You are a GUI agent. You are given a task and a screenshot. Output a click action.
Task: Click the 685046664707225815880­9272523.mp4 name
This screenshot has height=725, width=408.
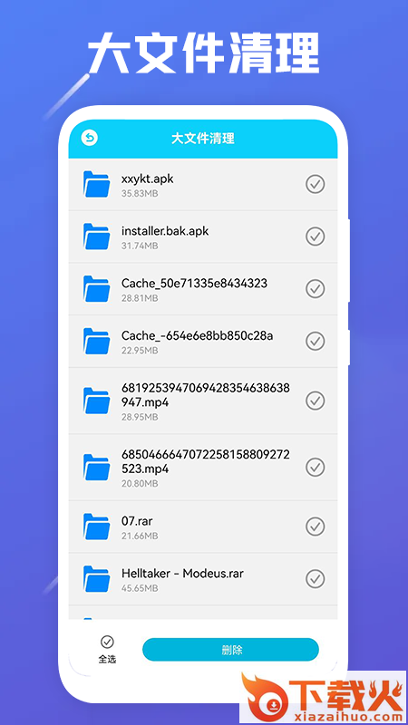click(206, 461)
